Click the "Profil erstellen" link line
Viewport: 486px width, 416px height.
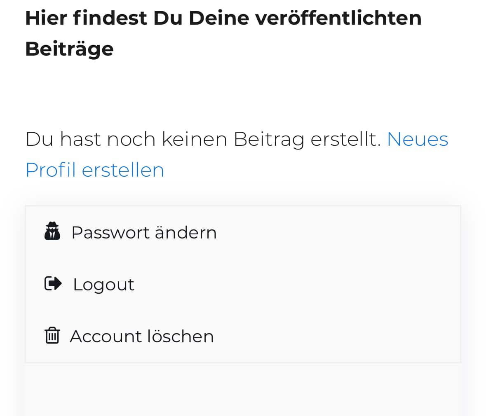click(x=95, y=170)
